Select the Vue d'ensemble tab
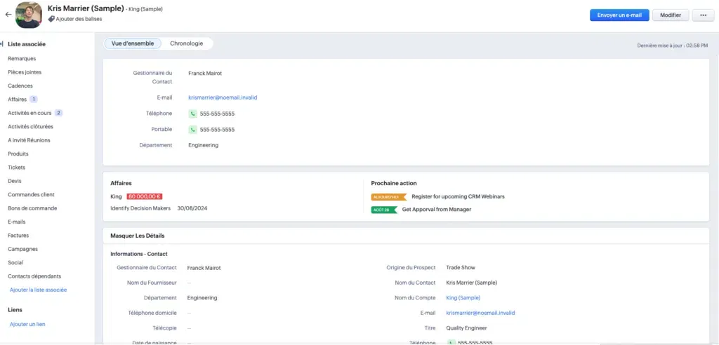 (x=133, y=43)
